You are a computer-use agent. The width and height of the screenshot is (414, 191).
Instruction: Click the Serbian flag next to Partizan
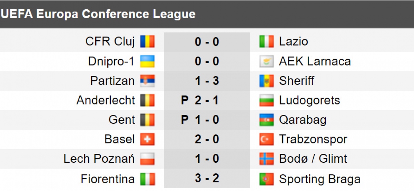[x=147, y=81]
